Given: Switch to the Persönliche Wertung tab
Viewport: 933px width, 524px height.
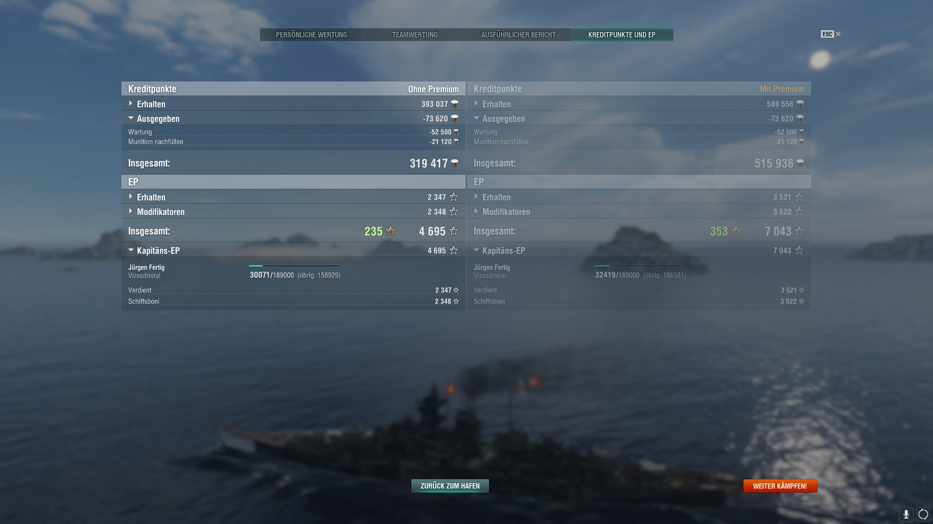Looking at the screenshot, I should click(x=311, y=34).
